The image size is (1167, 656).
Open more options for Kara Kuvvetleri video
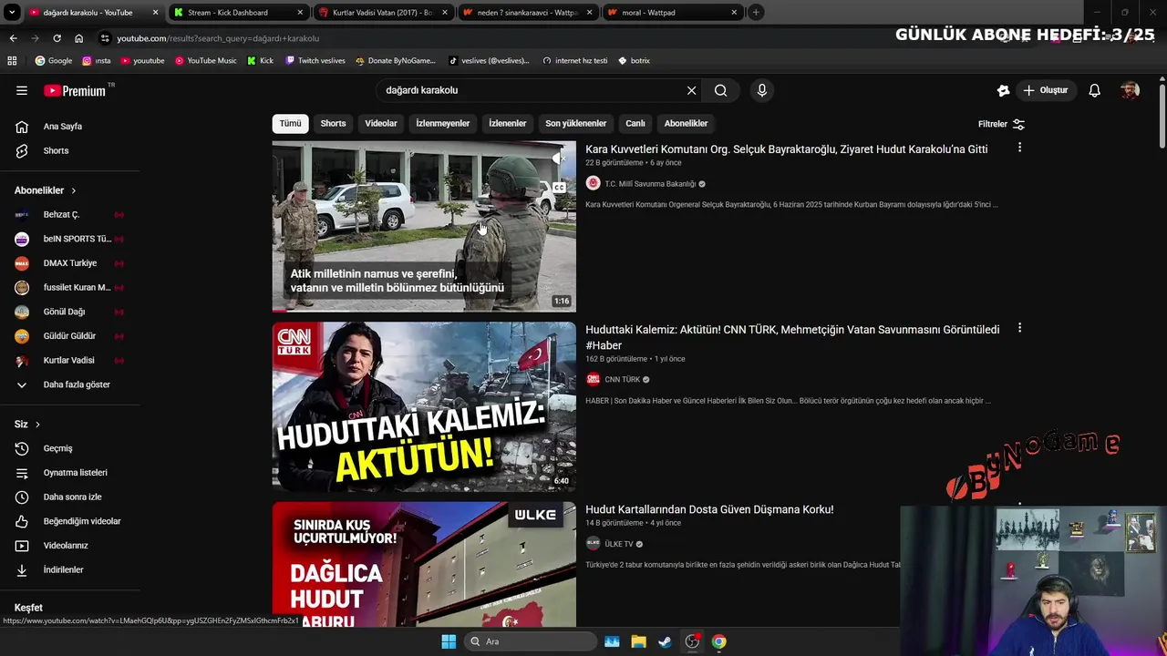coord(1019,148)
